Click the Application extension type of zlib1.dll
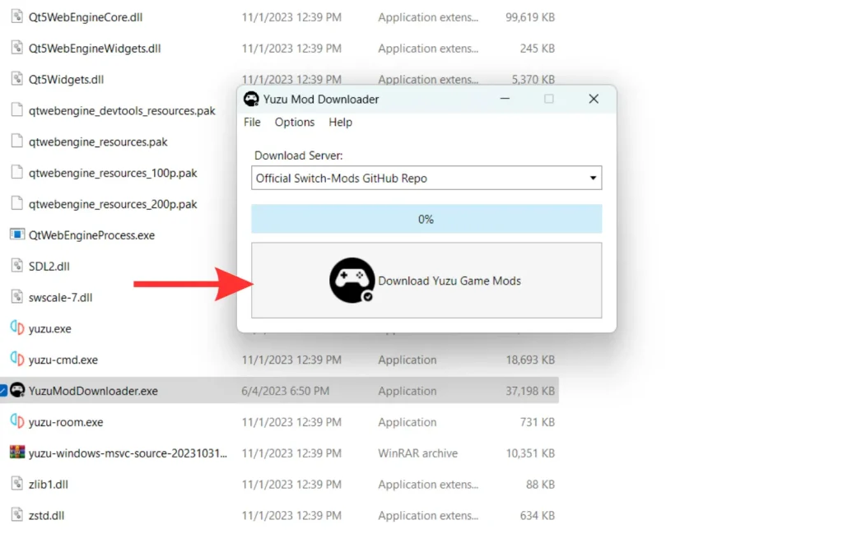Screen dimensions: 843x534 click(428, 485)
